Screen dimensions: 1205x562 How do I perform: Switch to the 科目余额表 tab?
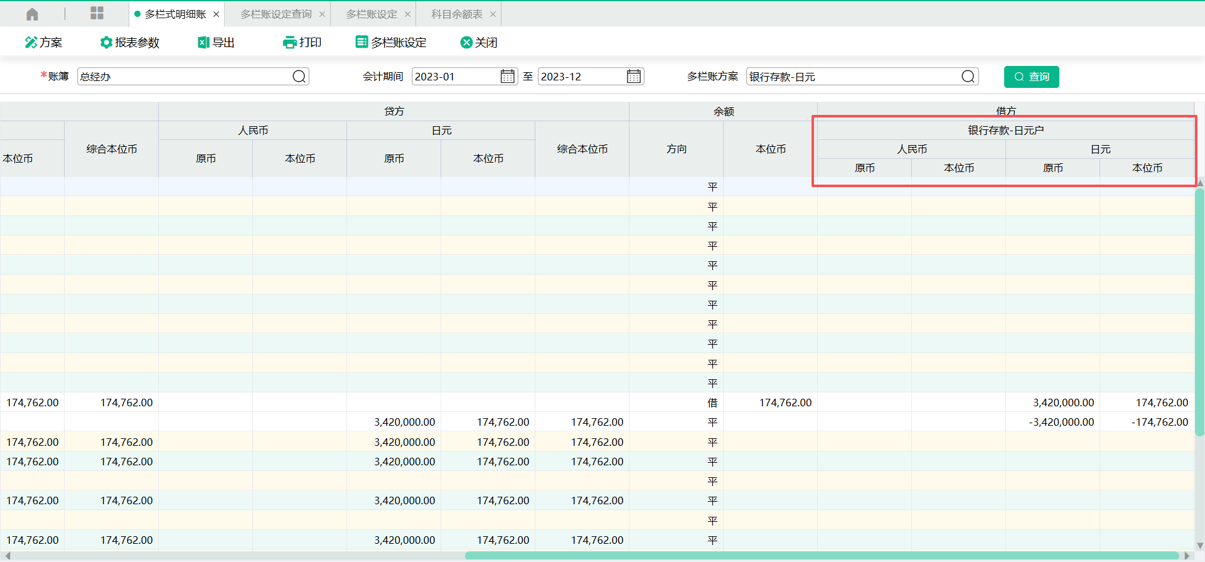(456, 14)
